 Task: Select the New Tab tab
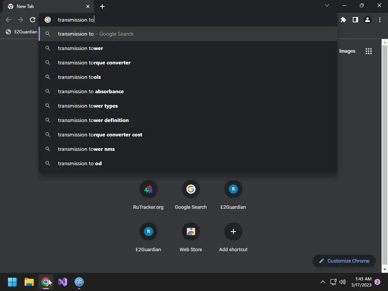click(x=49, y=6)
